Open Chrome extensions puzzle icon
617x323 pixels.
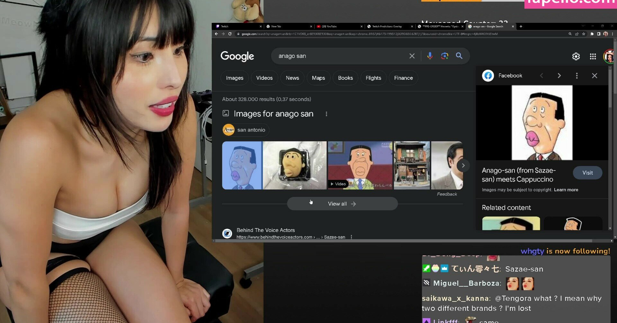point(592,34)
